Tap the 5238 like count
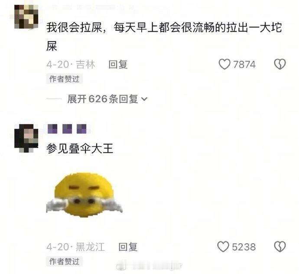299x274 pixels. pos(244,247)
